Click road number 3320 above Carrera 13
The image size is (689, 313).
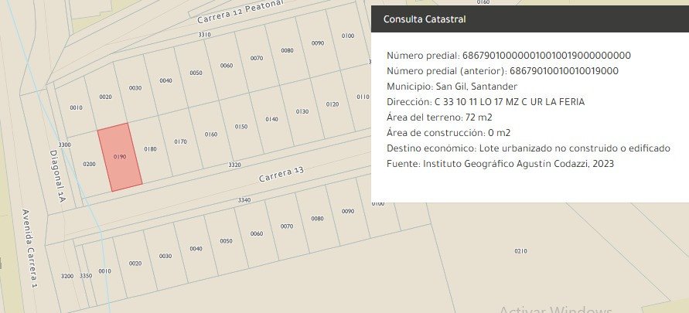pyautogui.click(x=234, y=165)
